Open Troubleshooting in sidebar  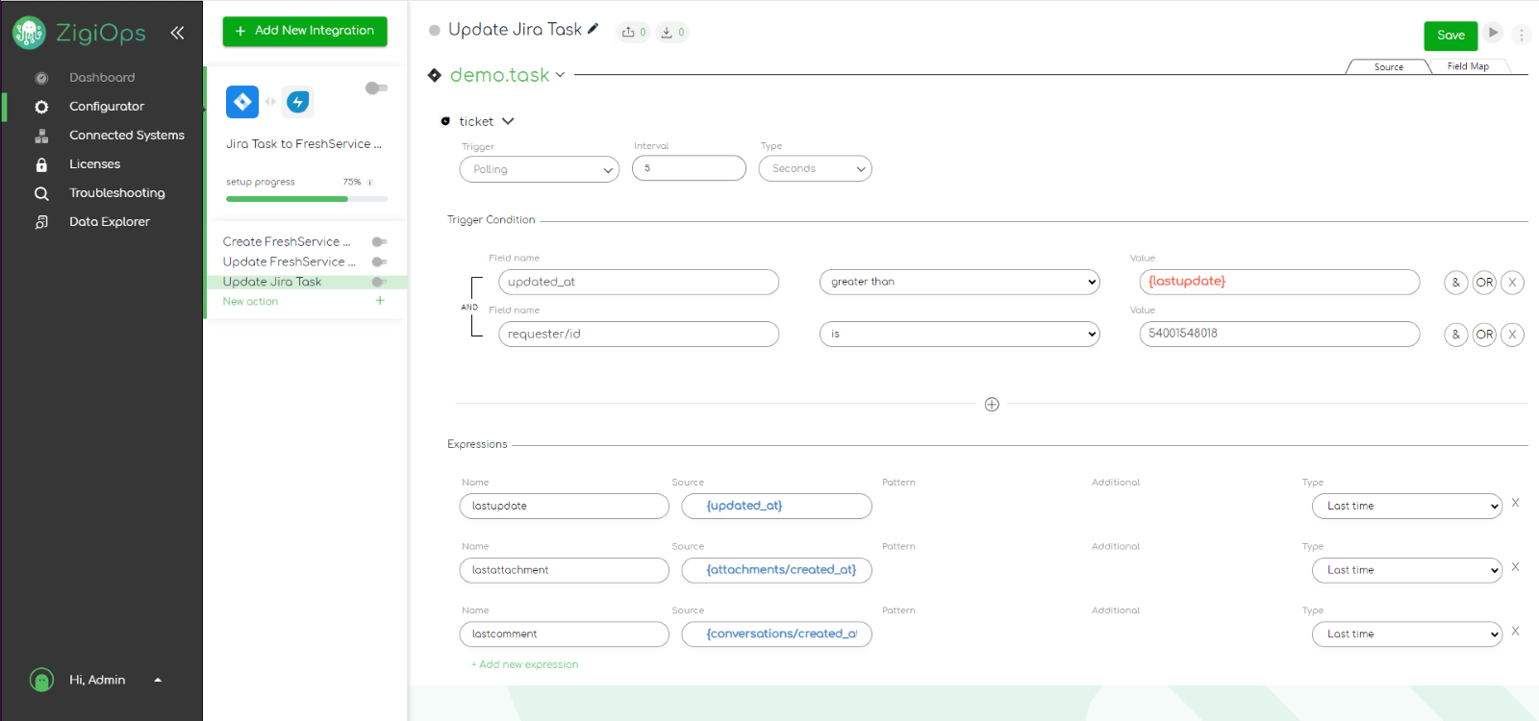(117, 193)
